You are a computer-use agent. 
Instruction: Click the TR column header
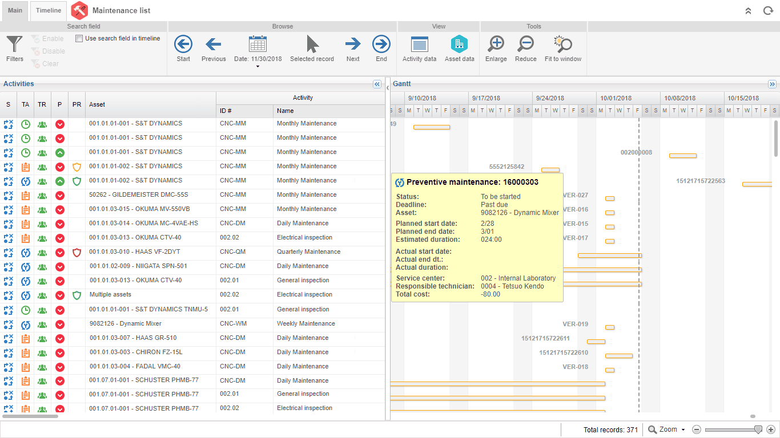(x=42, y=104)
